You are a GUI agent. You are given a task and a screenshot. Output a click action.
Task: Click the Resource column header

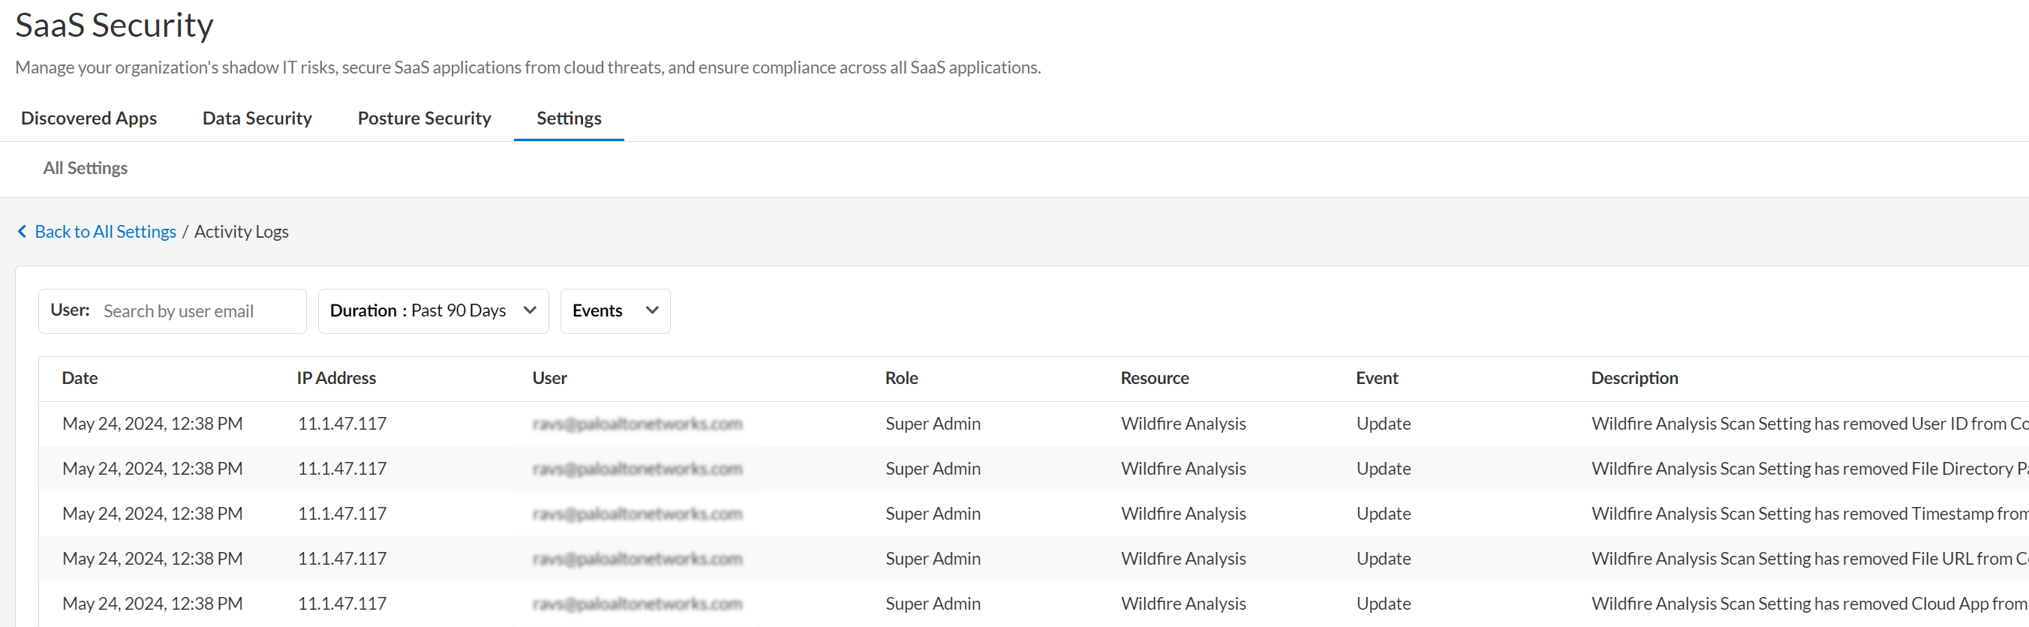[x=1154, y=378]
